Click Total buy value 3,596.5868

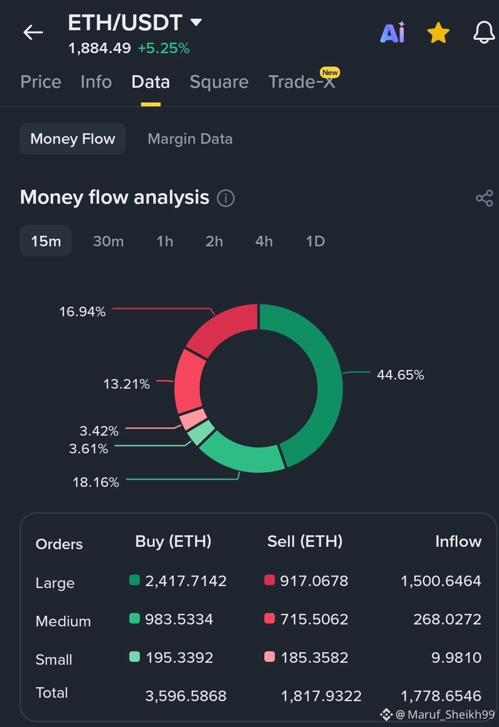point(186,696)
